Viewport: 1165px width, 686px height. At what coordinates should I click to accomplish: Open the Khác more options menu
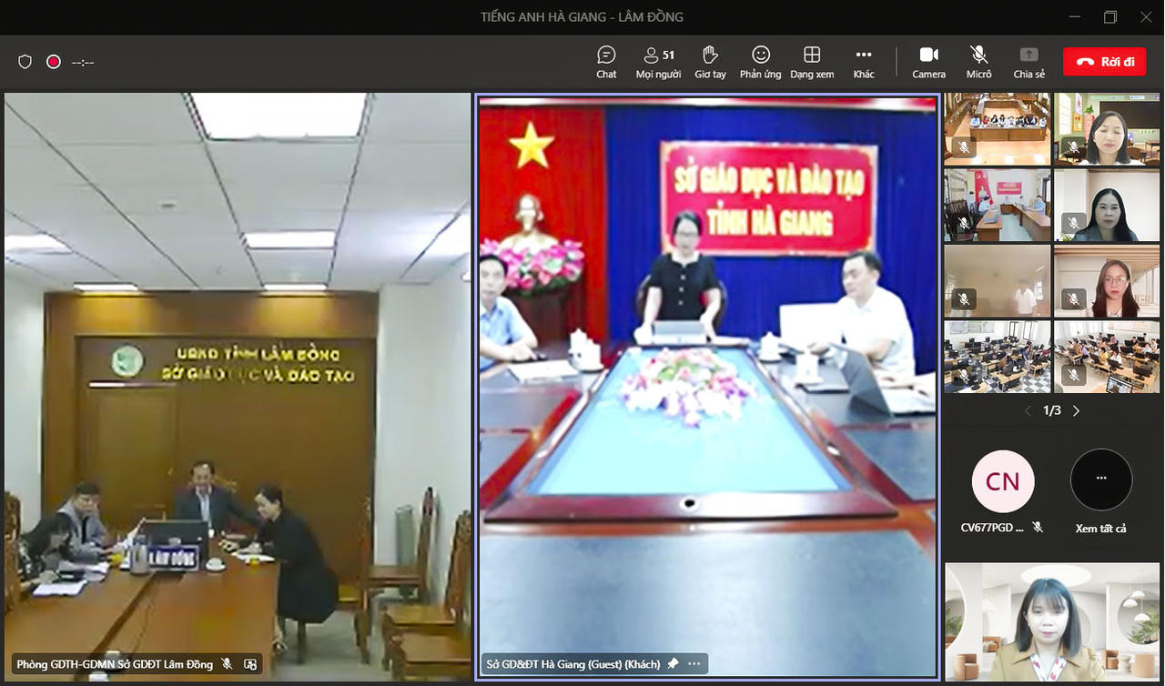point(864,62)
